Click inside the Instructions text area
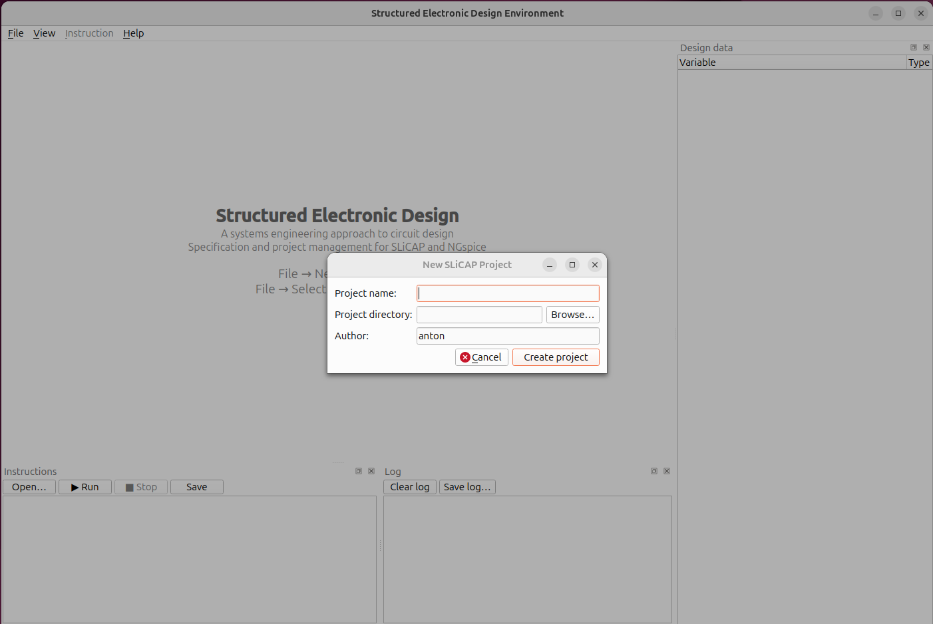 tap(190, 559)
